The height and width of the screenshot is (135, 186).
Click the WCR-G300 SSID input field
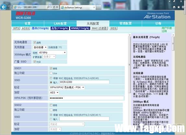click(84, 82)
